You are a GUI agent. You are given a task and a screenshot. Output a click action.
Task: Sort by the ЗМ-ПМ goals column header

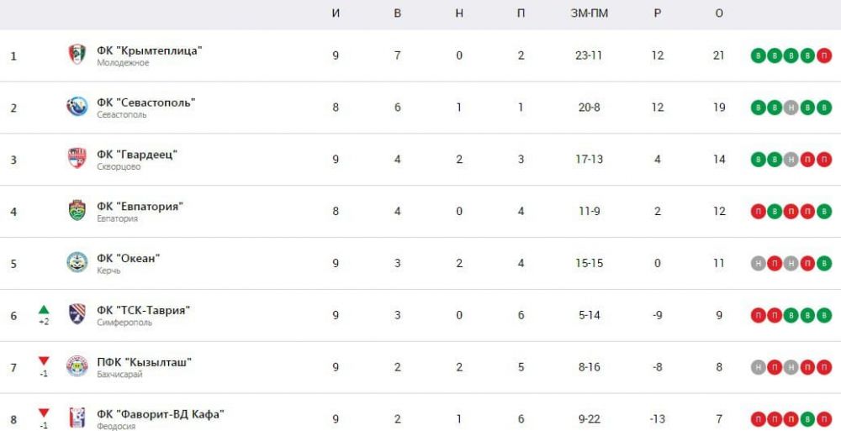pos(590,14)
